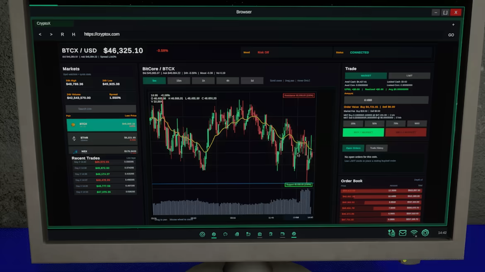Click the red Sell Market button
Viewport: 485px width, 272px height.
pos(406,132)
